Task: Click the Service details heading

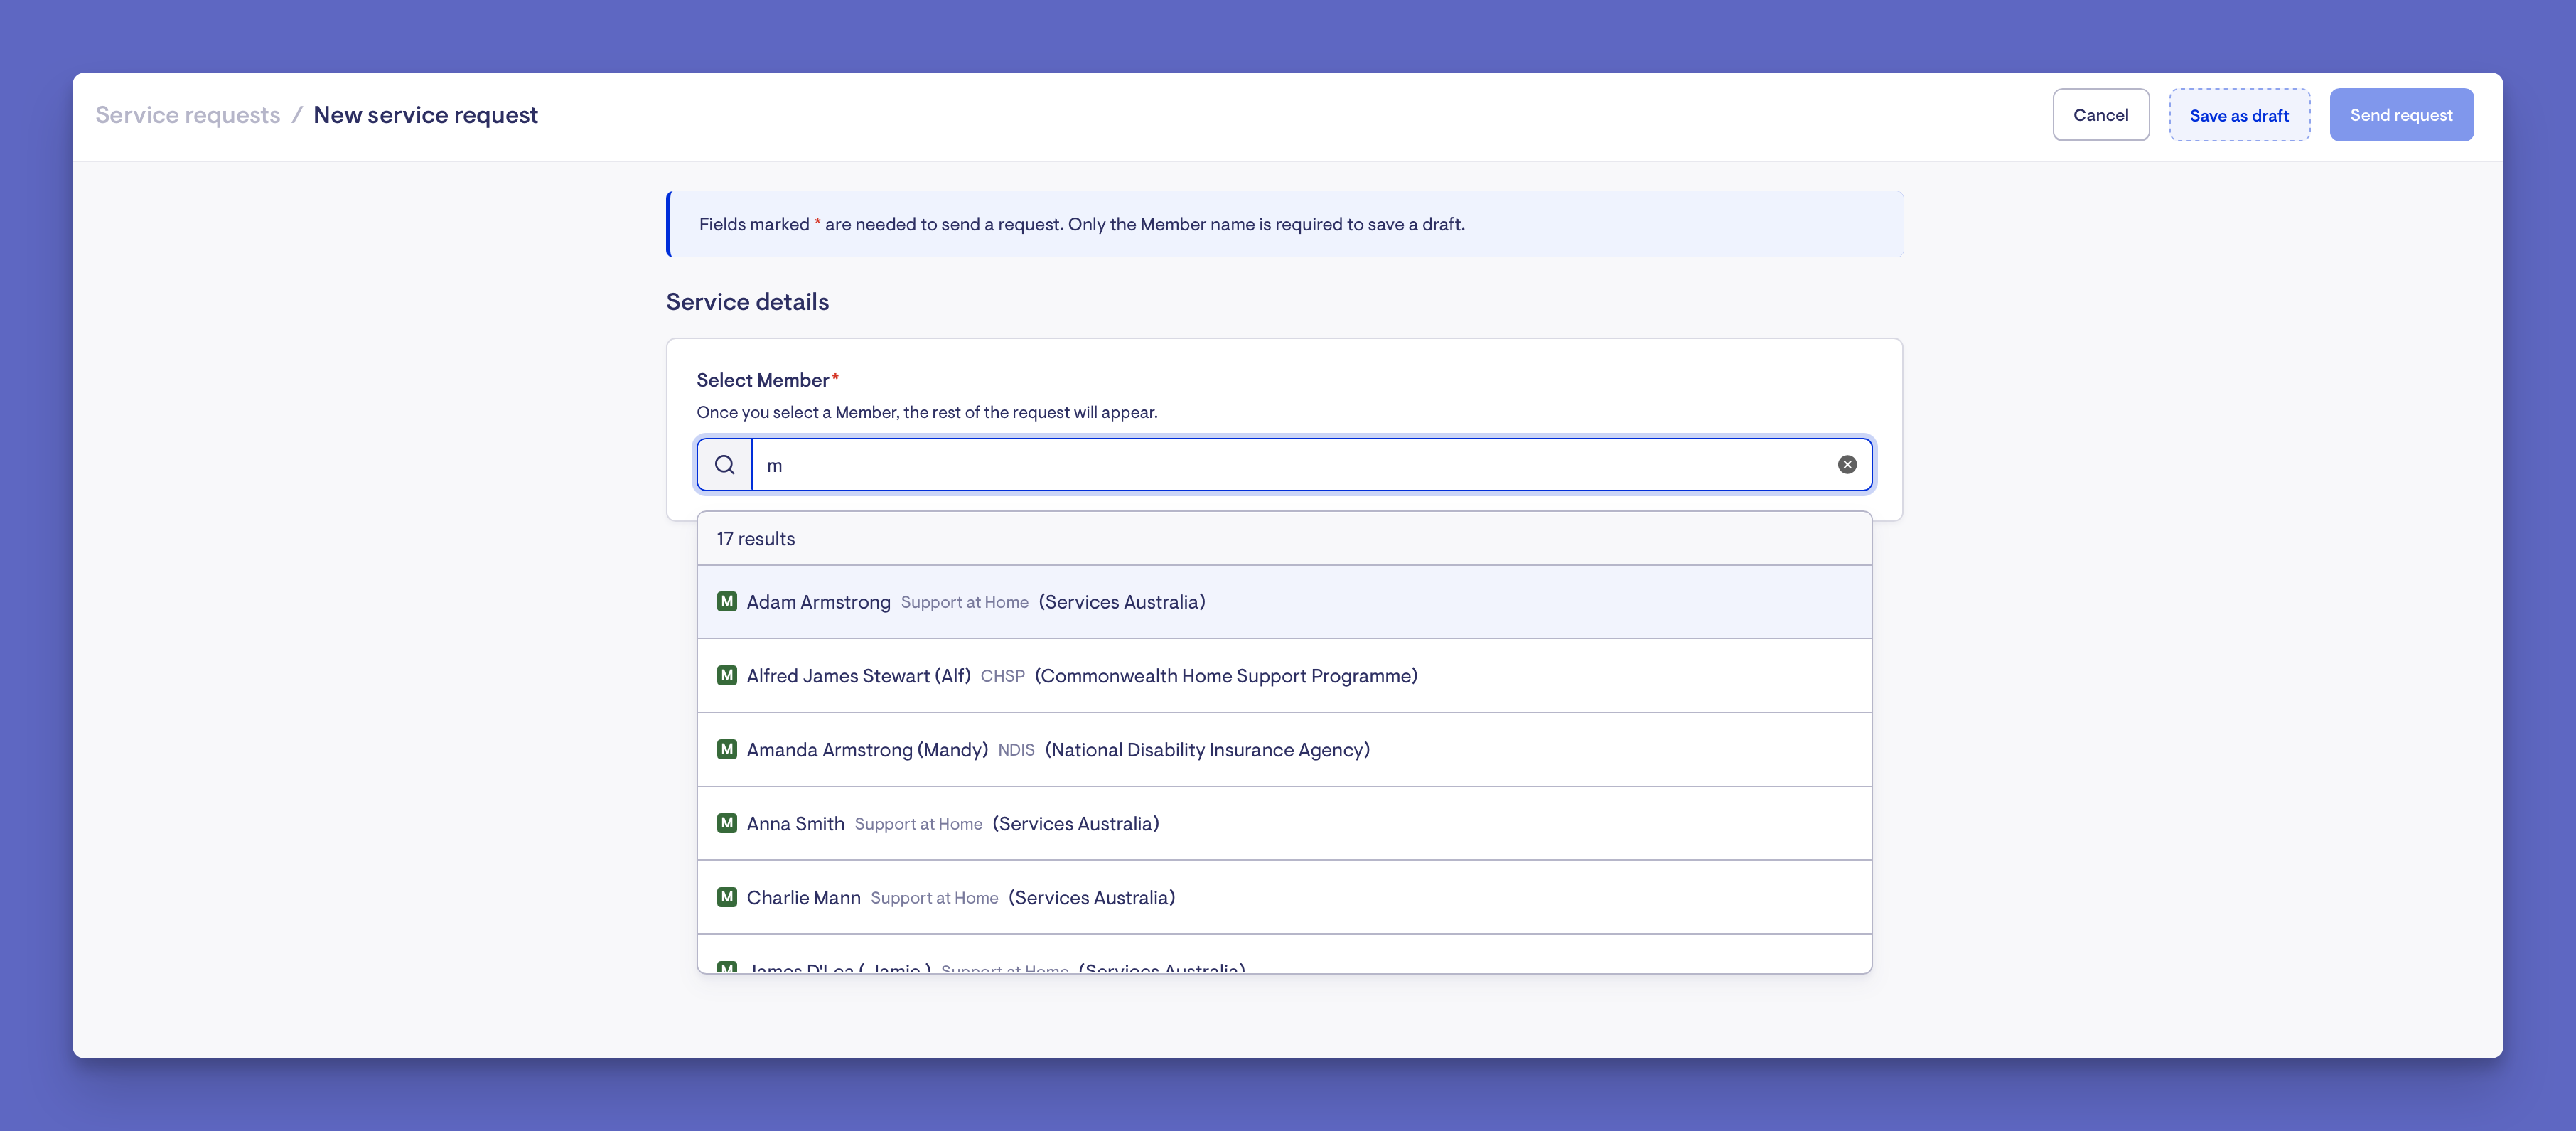Action: (x=747, y=302)
